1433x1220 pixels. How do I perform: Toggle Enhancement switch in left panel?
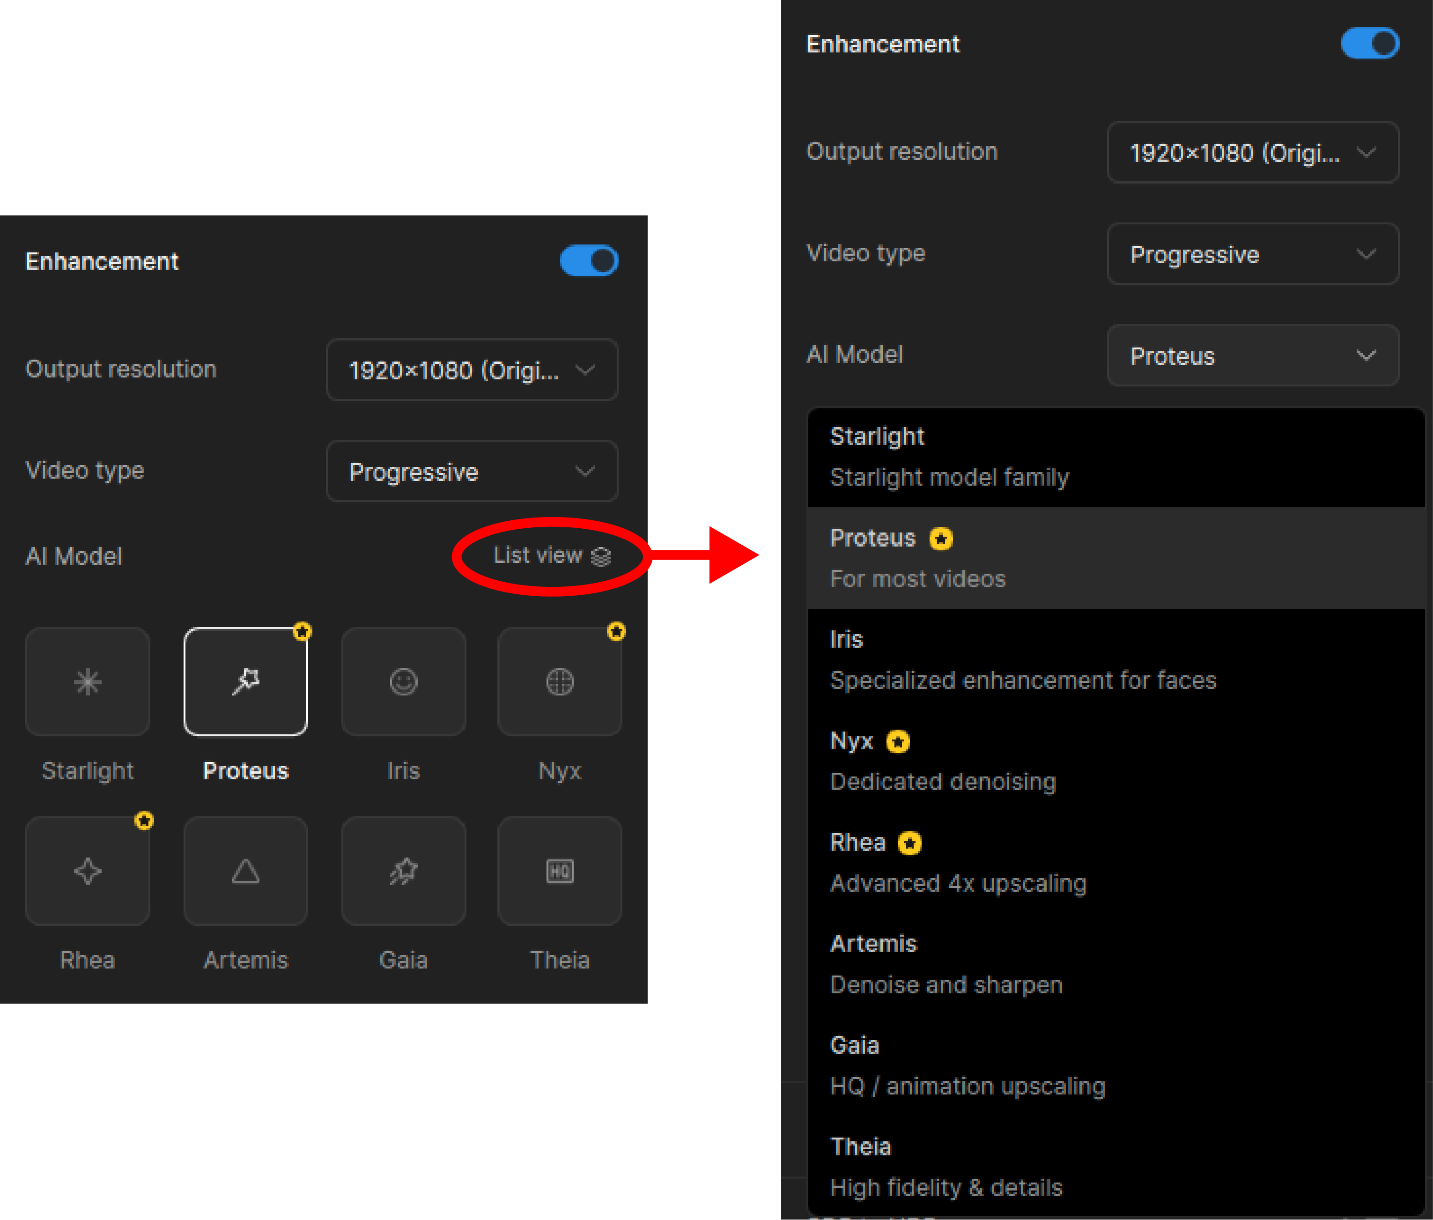pyautogui.click(x=589, y=261)
